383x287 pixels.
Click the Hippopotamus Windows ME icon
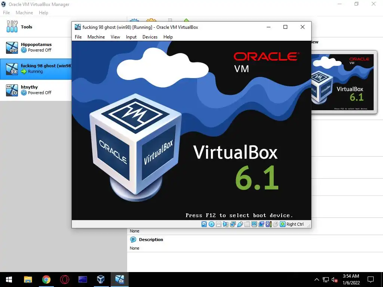pyautogui.click(x=12, y=47)
